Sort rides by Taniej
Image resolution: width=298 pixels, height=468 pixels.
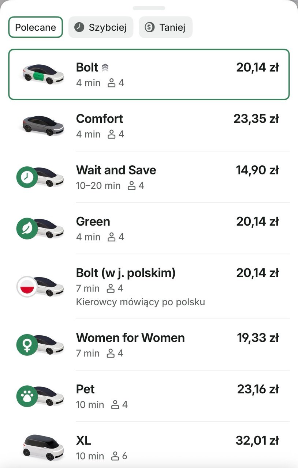165,27
